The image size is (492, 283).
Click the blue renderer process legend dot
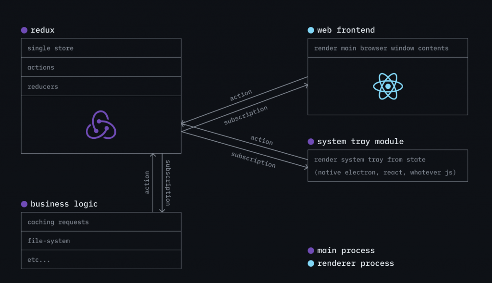311,263
